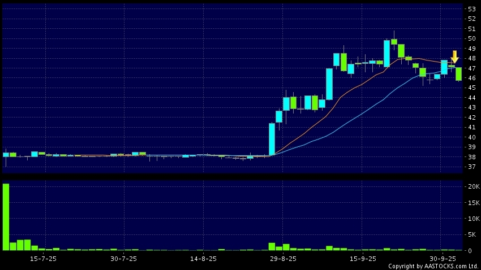This screenshot has height=270, width=481.
Task: Select the 30-9-25 date label
Action: pyautogui.click(x=442, y=259)
